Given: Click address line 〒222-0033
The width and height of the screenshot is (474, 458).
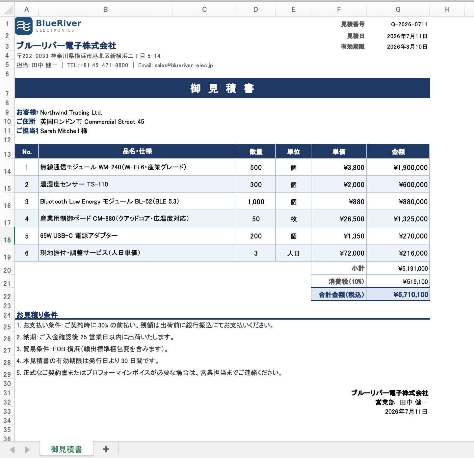Looking at the screenshot, I should (x=89, y=56).
